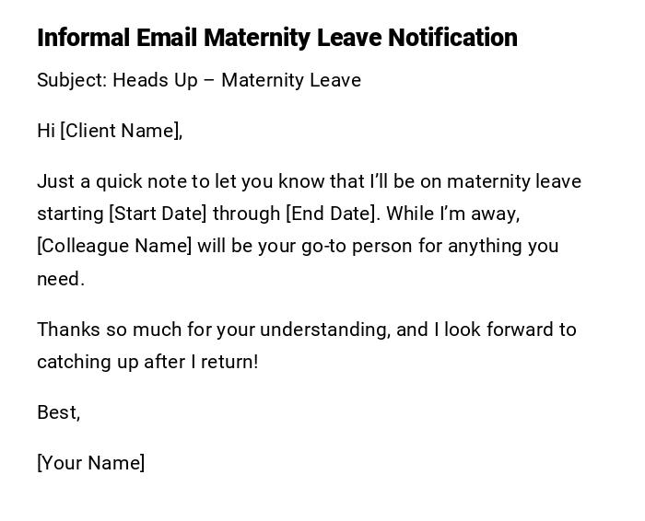Click the word "need." ending the paragraph
This screenshot has height=521, width=645.
tap(60, 279)
